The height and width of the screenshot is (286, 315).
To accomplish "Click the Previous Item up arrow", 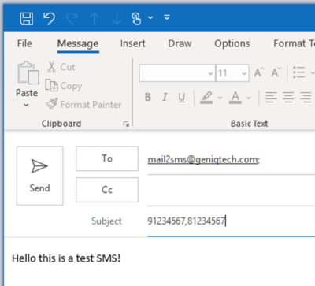I will tap(94, 19).
